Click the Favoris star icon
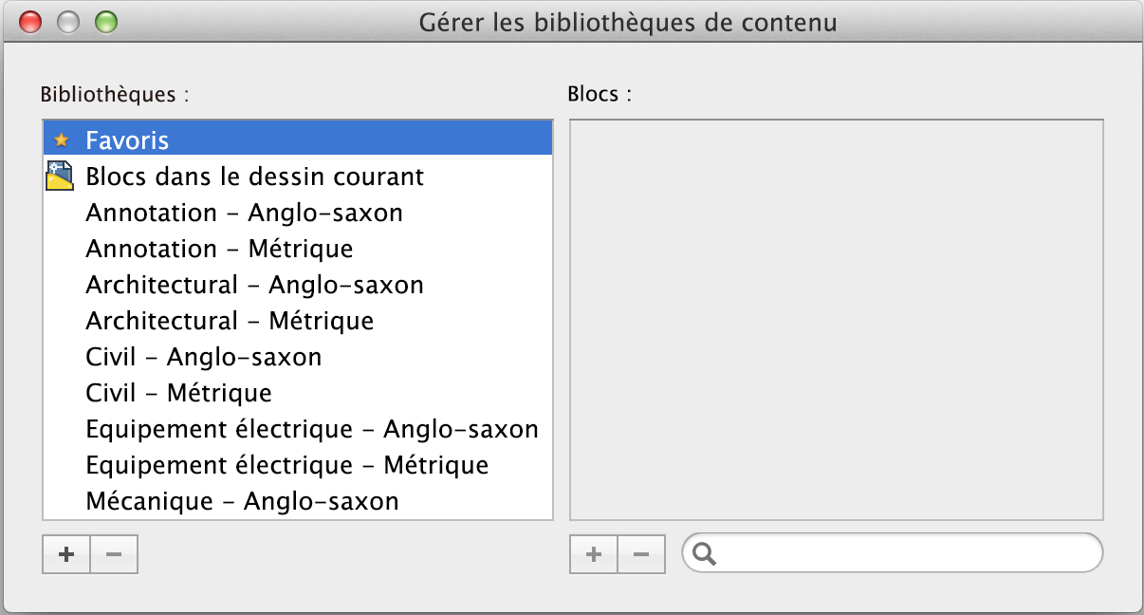The width and height of the screenshot is (1144, 615). (x=62, y=140)
